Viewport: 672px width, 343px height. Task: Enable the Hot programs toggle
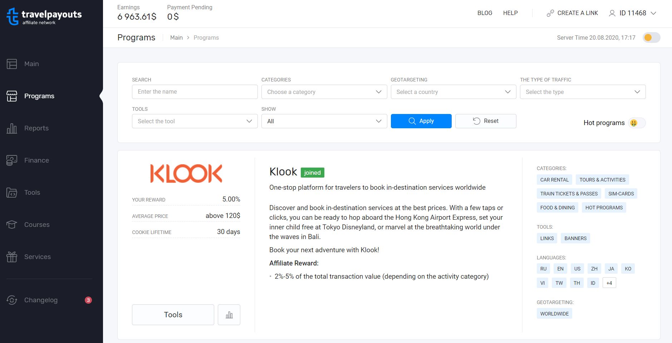pyautogui.click(x=637, y=123)
